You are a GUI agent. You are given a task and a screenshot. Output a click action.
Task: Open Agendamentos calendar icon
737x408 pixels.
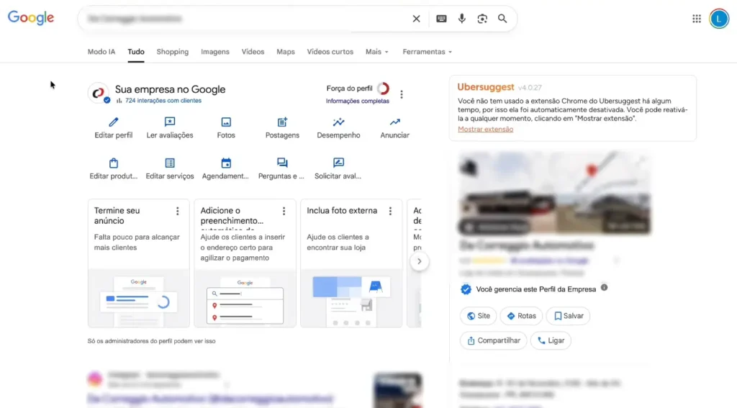(226, 163)
